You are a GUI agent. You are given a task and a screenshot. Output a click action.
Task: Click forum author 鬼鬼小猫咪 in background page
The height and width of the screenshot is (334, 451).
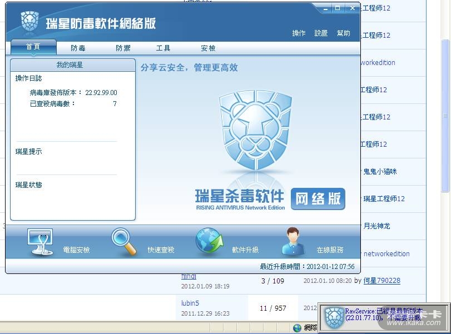[x=380, y=172]
